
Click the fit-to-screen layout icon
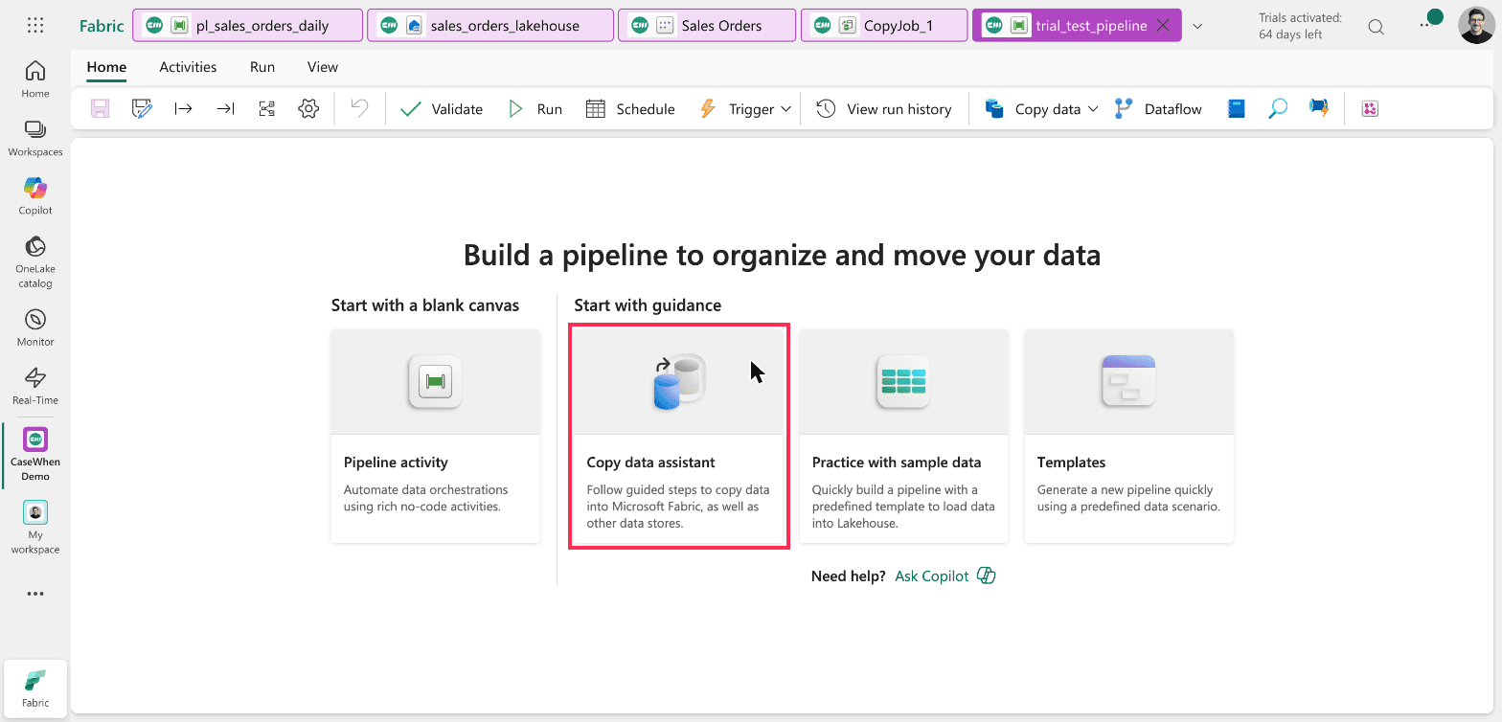[267, 109]
